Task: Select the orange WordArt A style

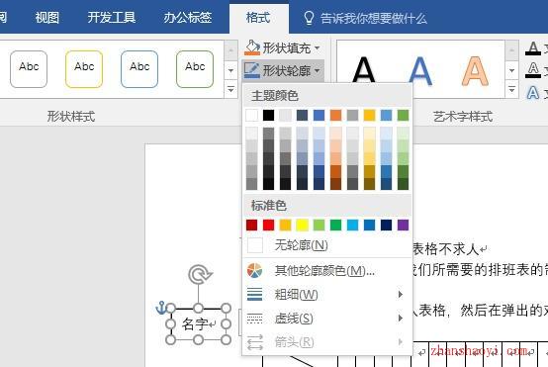Action: tap(475, 71)
